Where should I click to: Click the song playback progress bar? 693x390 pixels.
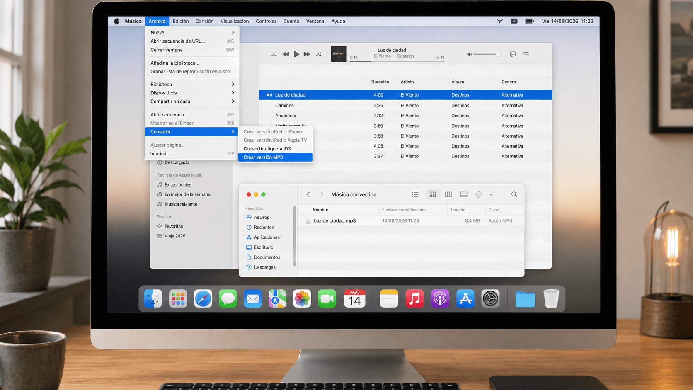(x=397, y=61)
